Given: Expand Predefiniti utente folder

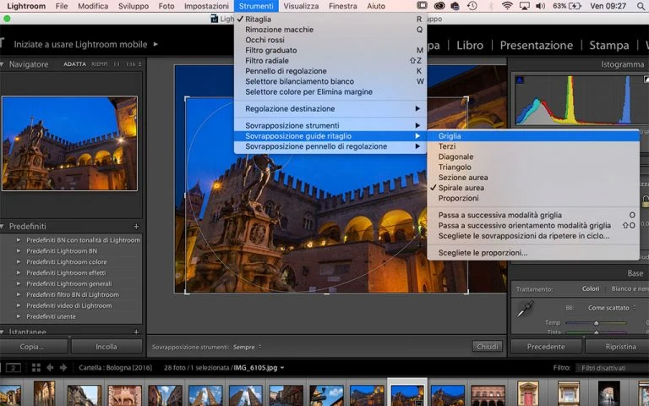Looking at the screenshot, I should [x=19, y=316].
